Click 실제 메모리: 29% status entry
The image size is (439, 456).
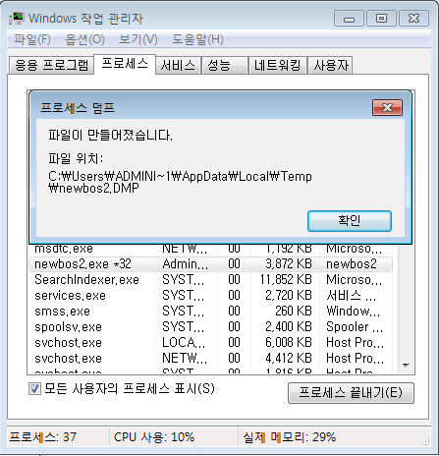pos(289,437)
